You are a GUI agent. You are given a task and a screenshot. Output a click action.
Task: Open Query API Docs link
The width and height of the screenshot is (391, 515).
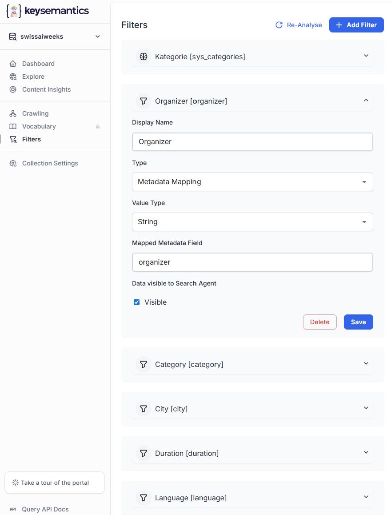point(45,509)
